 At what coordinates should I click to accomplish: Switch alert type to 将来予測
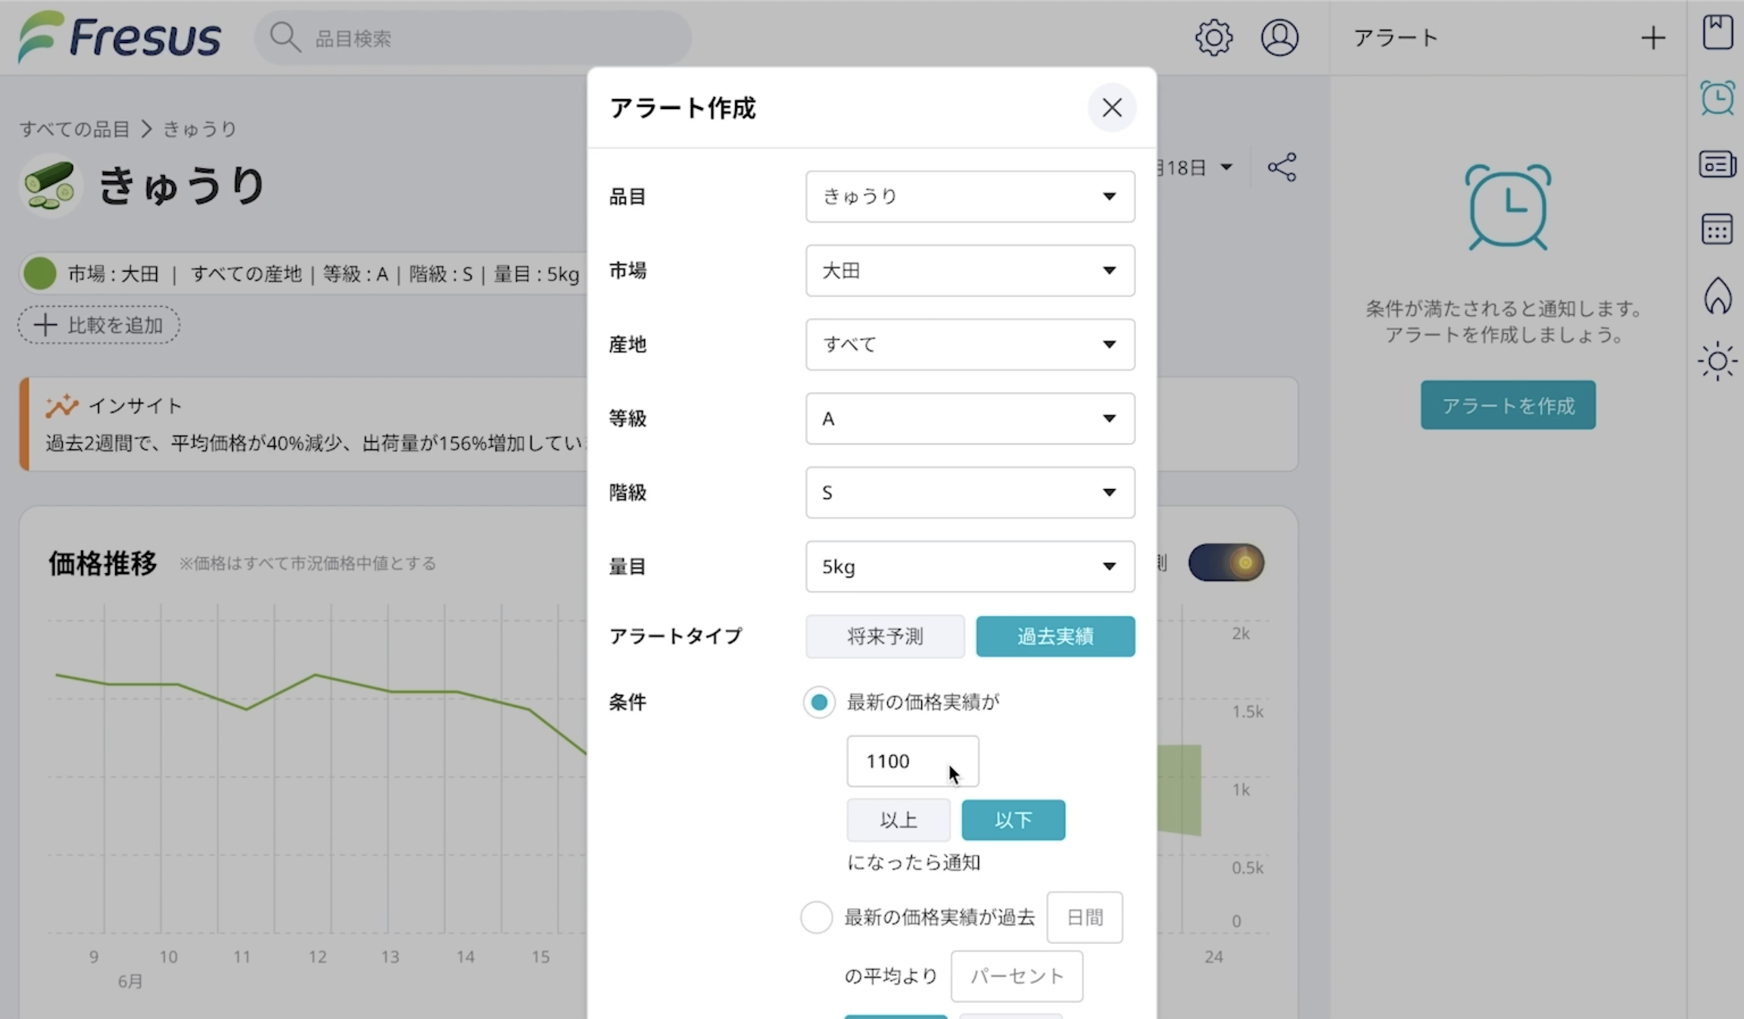[x=884, y=636]
